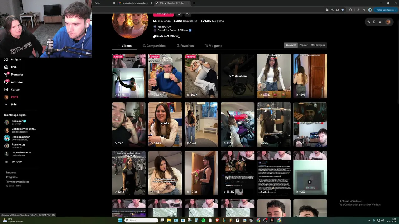Screen dimensions: 399x224
Task: Open Chrome profile avatar
Action: coord(370,10)
